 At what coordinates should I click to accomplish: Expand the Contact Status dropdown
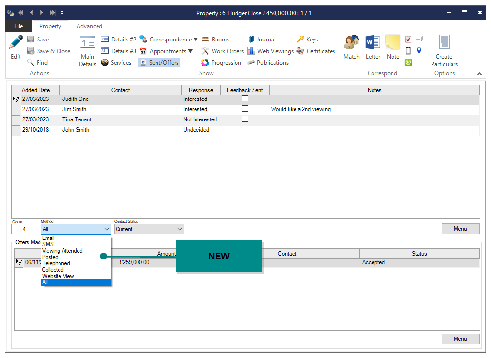[x=179, y=229]
